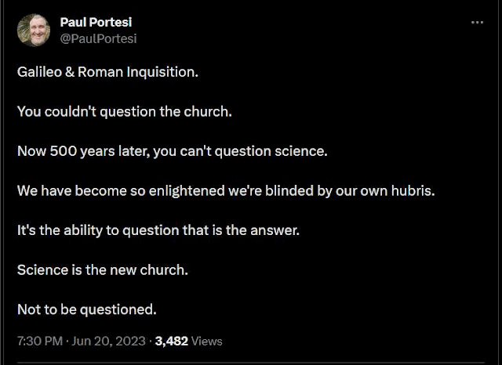This screenshot has width=502, height=365.
Task: Open the Paul Portesi display name link
Action: click(97, 22)
